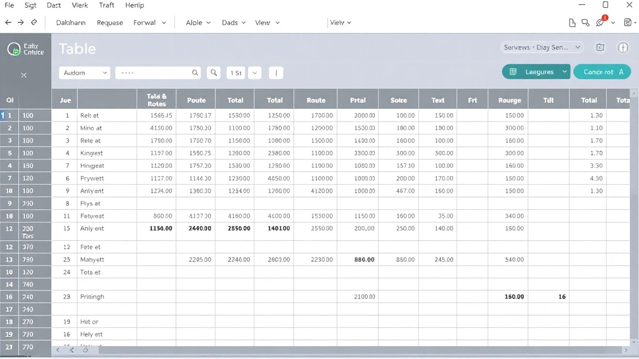
Task: Click the back arrow in toolbar
Action: click(8, 23)
